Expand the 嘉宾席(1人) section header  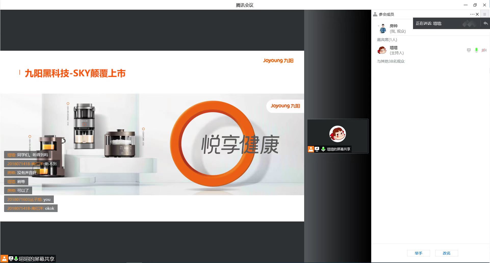(387, 40)
